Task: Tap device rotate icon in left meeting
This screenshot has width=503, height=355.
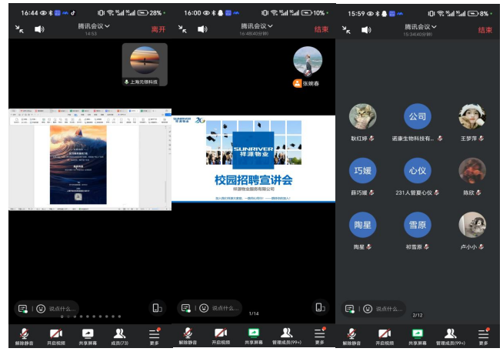Action: (x=157, y=308)
